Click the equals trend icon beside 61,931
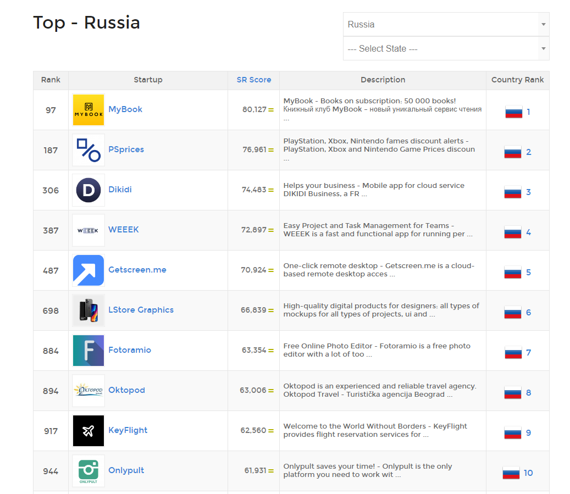The width and height of the screenshot is (570, 494). [271, 471]
